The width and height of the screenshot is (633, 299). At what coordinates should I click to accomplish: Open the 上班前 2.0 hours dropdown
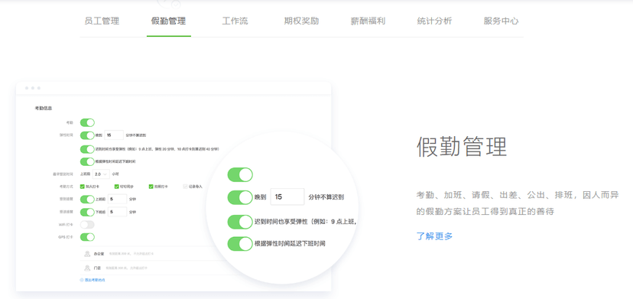click(101, 174)
